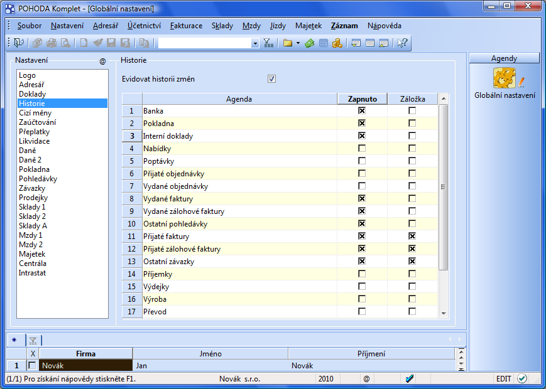Check Záložka for Výroba row
Viewport: 546px width, 389px height.
[412, 299]
